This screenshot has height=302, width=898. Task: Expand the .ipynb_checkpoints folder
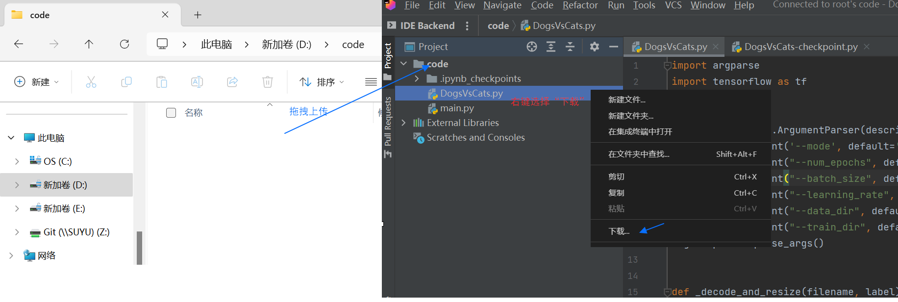point(417,79)
